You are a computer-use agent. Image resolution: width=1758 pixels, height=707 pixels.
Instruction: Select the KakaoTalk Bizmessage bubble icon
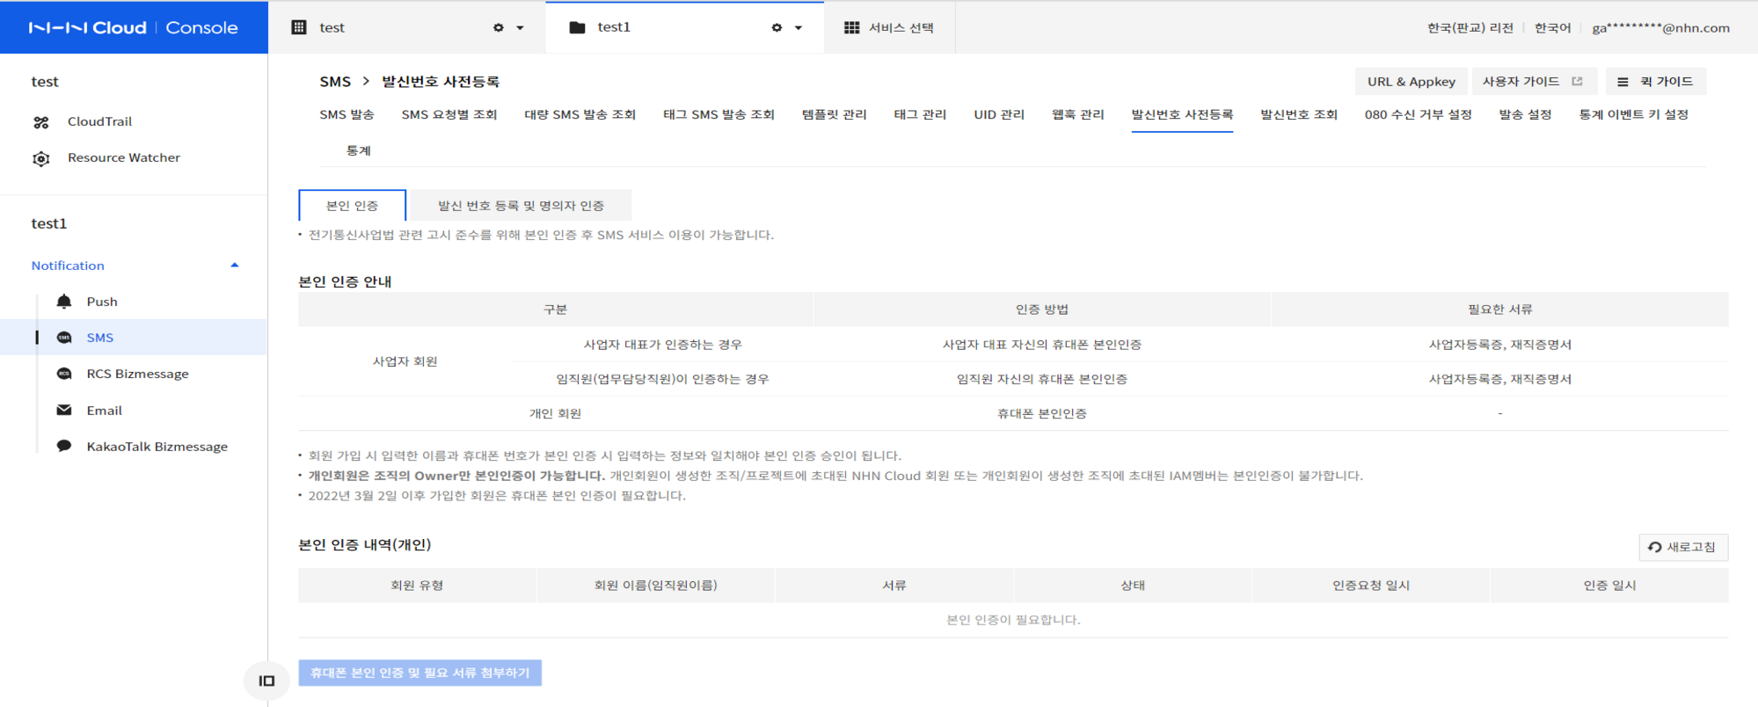[x=64, y=447]
